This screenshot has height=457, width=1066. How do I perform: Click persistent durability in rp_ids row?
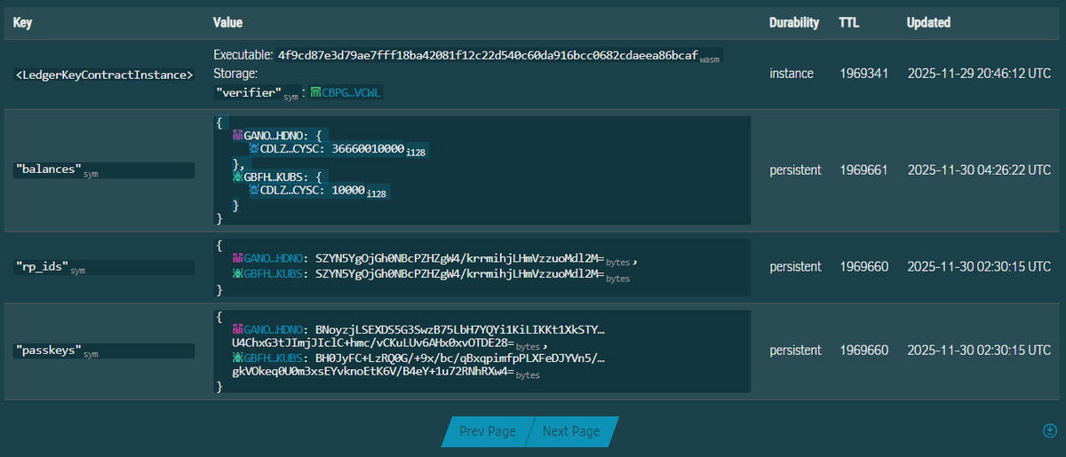(797, 266)
